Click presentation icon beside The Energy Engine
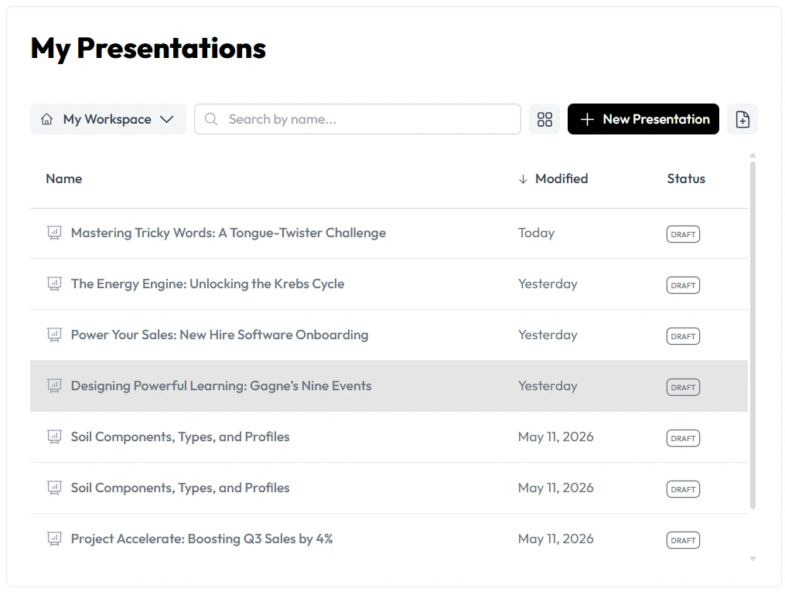This screenshot has height=595, width=785. click(x=55, y=284)
